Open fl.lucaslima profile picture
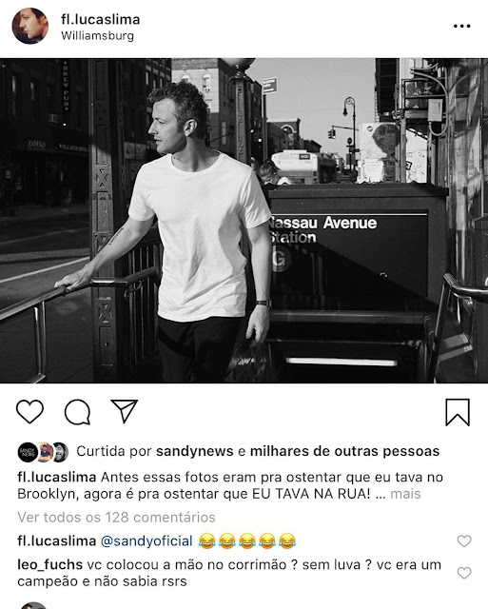The width and height of the screenshot is (488, 609). click(30, 26)
